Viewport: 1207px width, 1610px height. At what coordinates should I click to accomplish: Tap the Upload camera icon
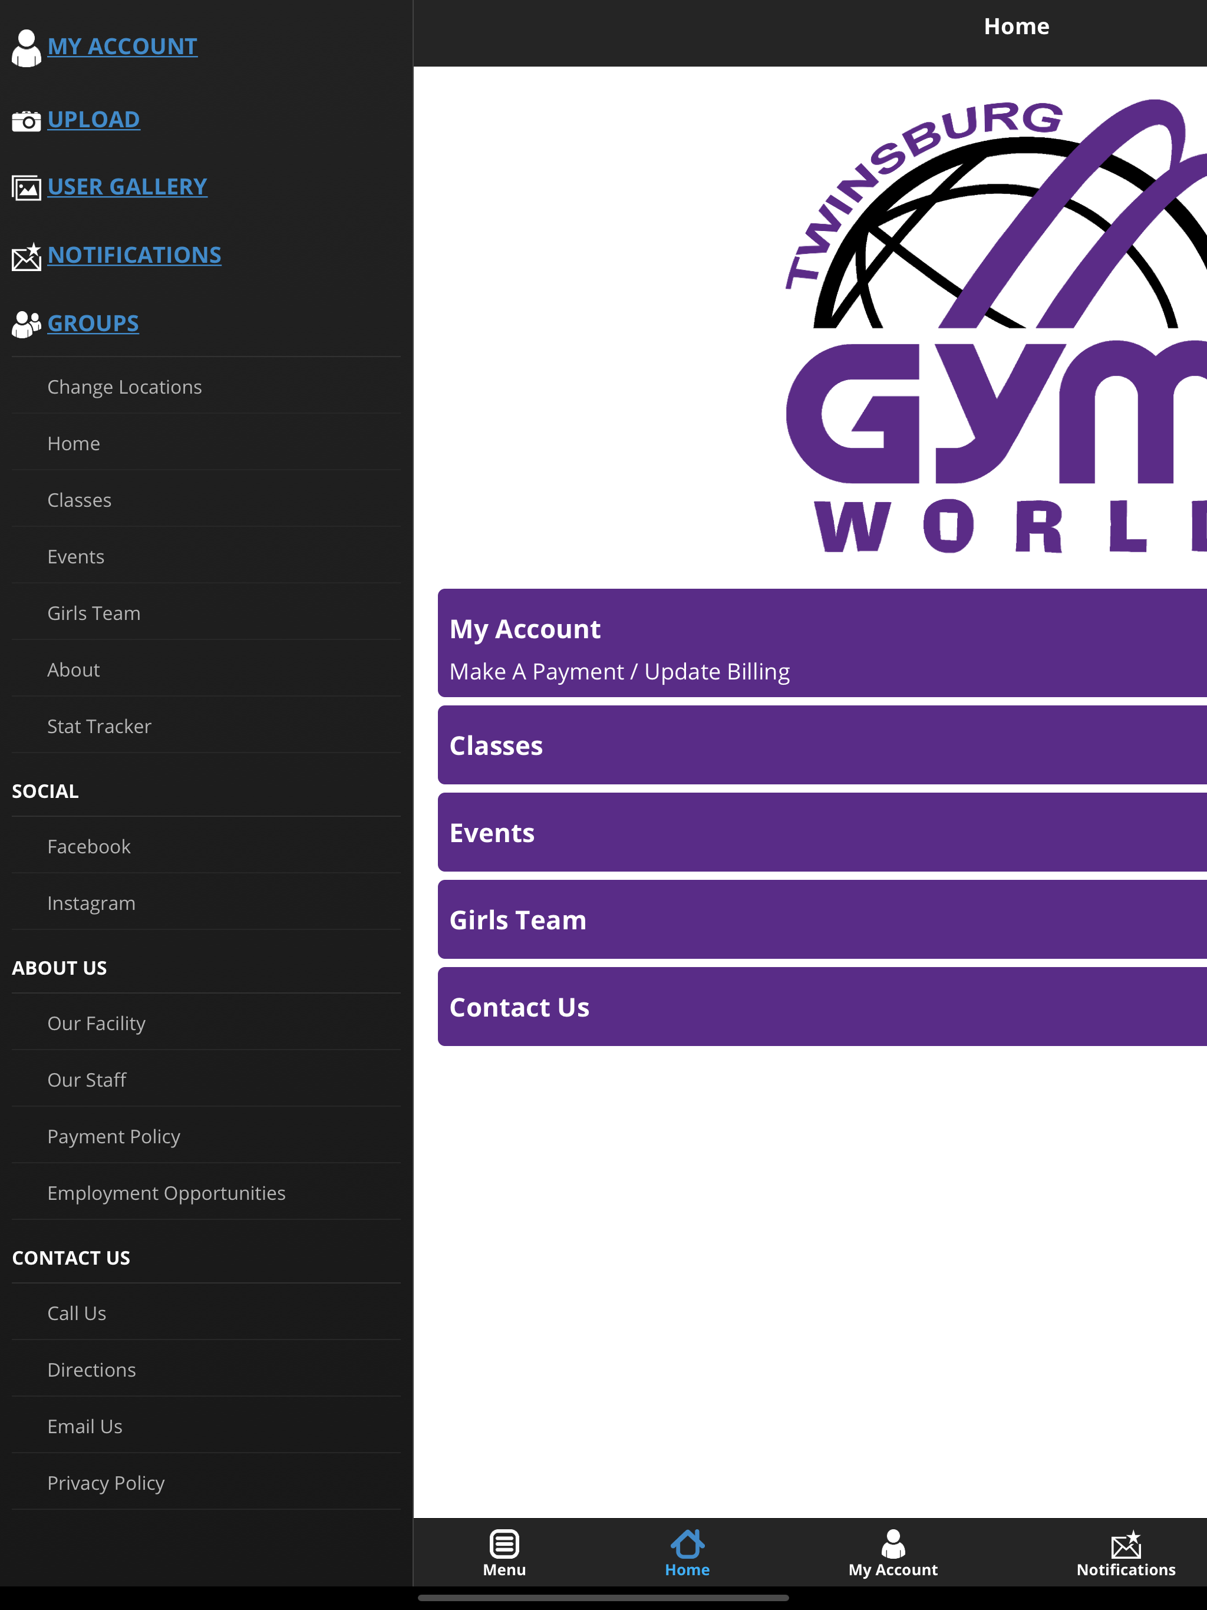pyautogui.click(x=26, y=121)
